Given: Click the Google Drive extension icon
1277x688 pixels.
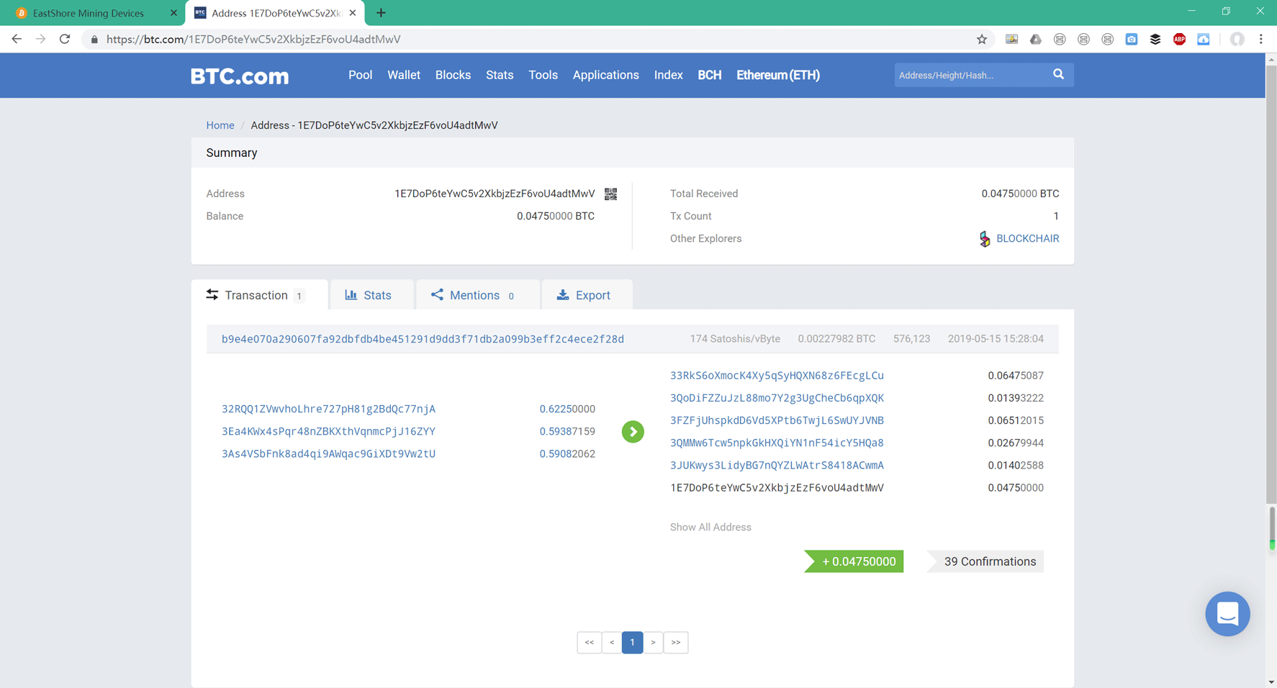Looking at the screenshot, I should 1035,40.
